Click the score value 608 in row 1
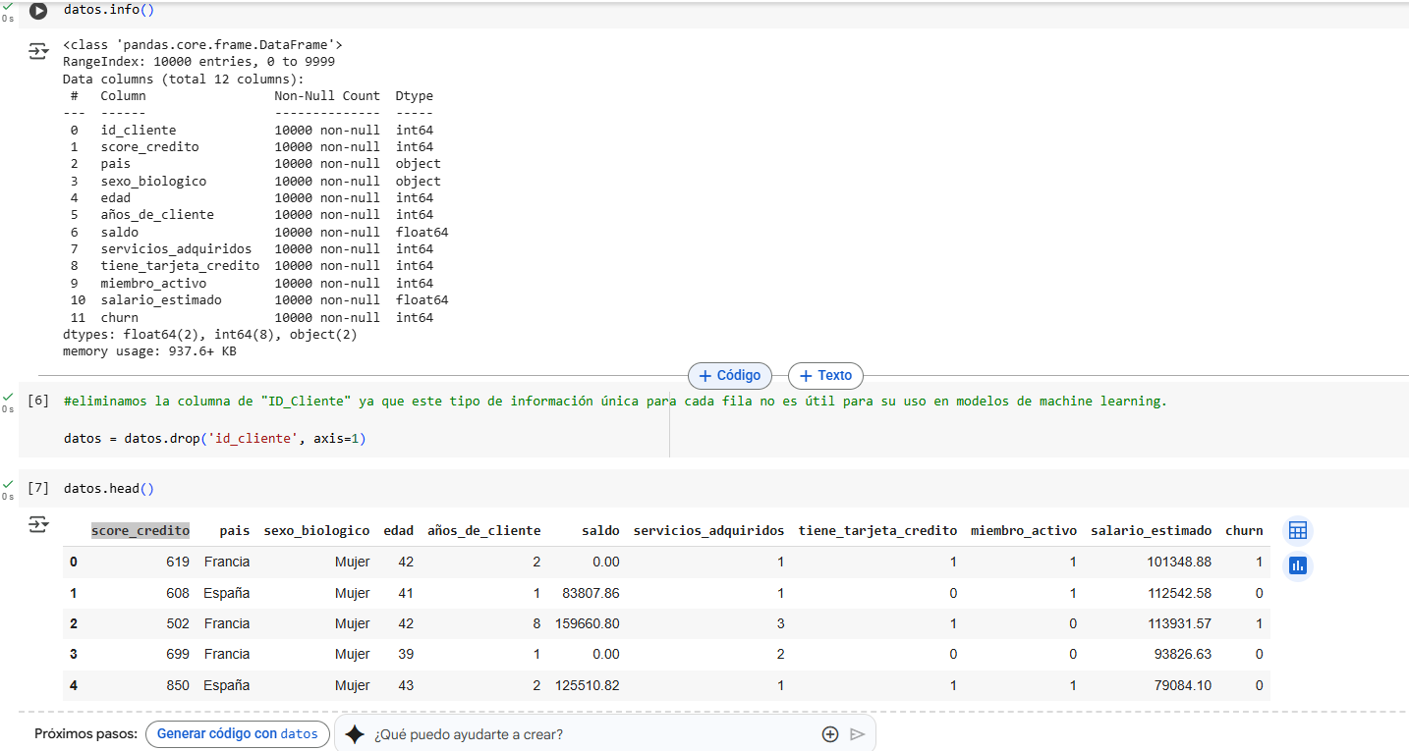The width and height of the screenshot is (1409, 751). [x=178, y=593]
